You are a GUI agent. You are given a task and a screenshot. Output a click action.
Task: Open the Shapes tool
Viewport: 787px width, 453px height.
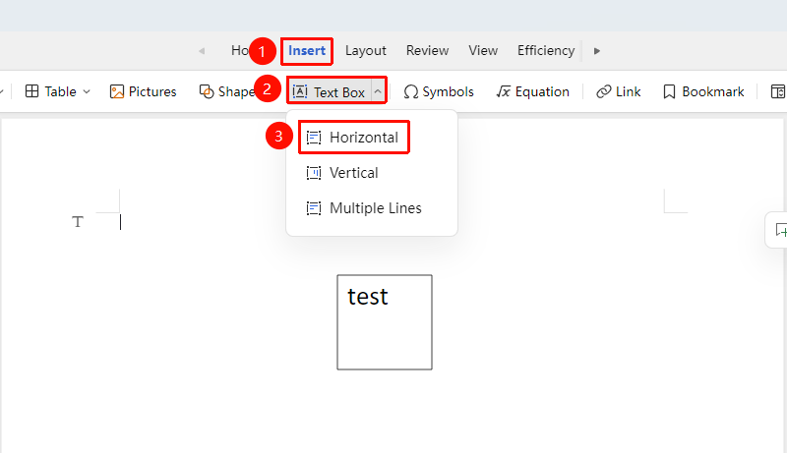[227, 91]
